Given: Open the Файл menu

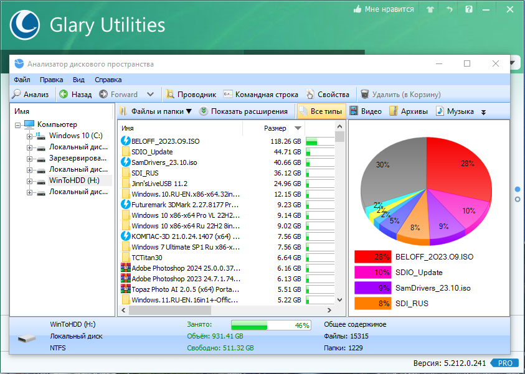Looking at the screenshot, I should (22, 80).
